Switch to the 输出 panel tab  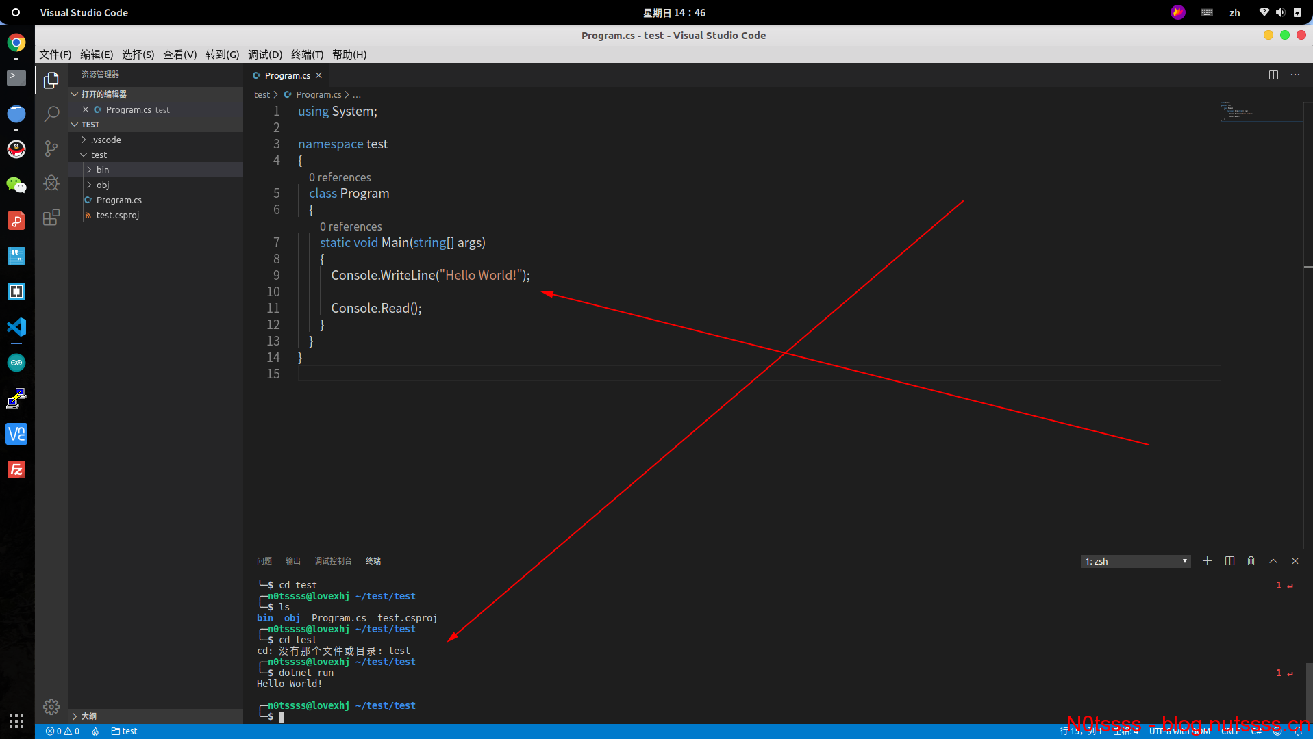click(x=293, y=561)
